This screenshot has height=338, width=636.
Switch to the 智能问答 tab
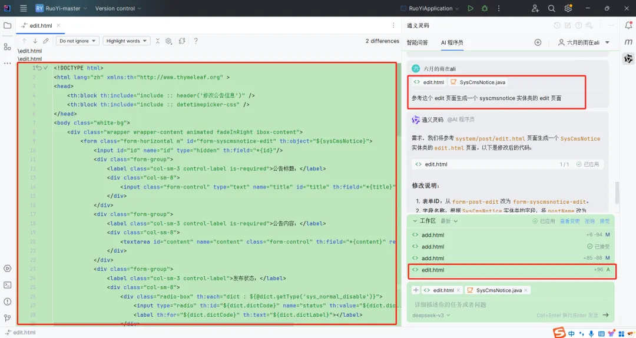coord(418,42)
